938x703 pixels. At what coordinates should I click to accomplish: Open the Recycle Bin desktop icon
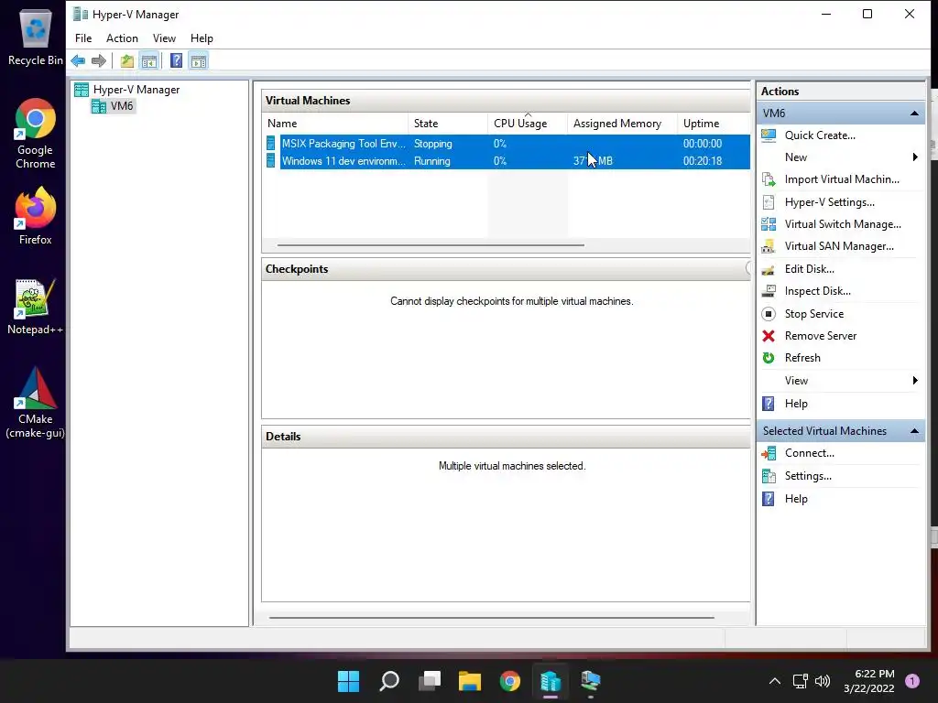tap(35, 37)
